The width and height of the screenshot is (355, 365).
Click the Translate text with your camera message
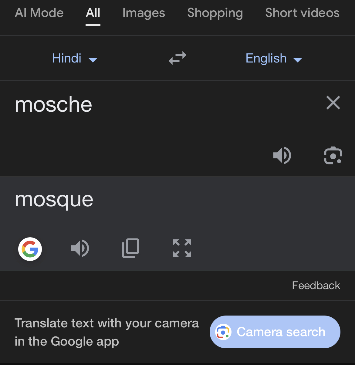(x=106, y=332)
